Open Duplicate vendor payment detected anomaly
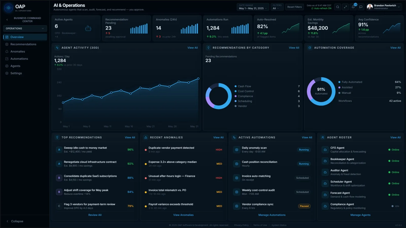The width and height of the screenshot is (406, 228). click(183, 150)
